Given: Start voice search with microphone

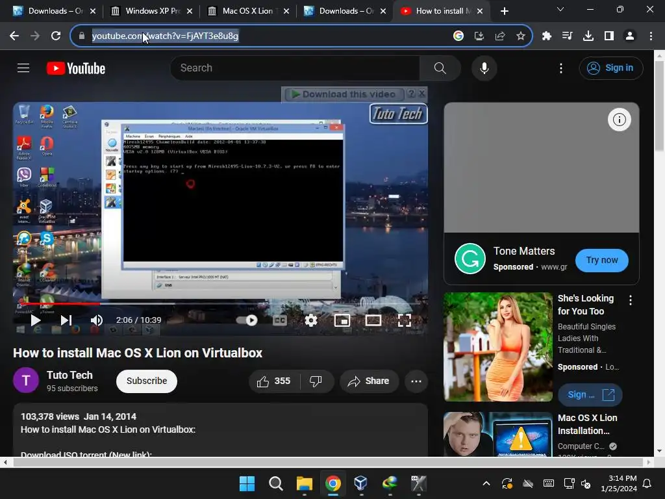Looking at the screenshot, I should (x=484, y=68).
